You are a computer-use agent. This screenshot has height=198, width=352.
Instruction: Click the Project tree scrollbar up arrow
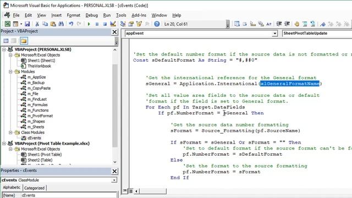pyautogui.click(x=115, y=50)
